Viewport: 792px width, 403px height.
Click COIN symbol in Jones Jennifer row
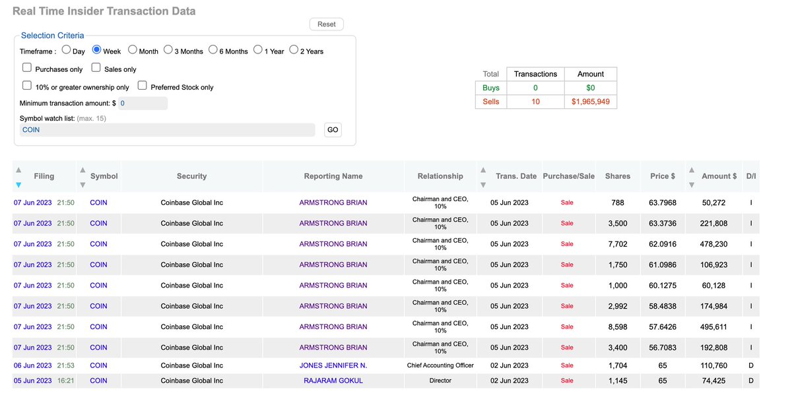98,365
